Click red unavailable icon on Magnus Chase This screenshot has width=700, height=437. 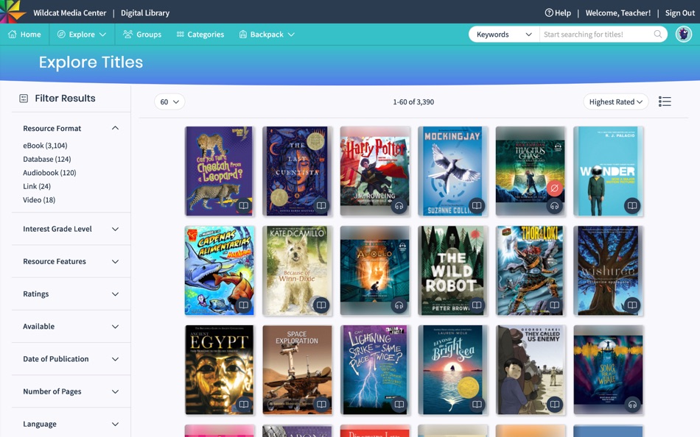[x=554, y=188]
